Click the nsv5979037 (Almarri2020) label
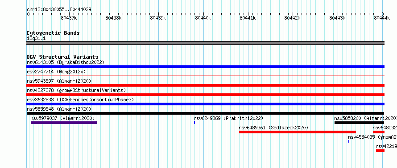 point(62,118)
